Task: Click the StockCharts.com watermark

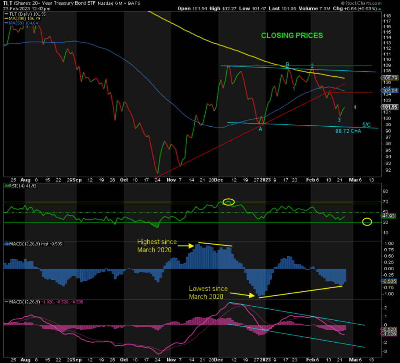Action: tap(380, 8)
